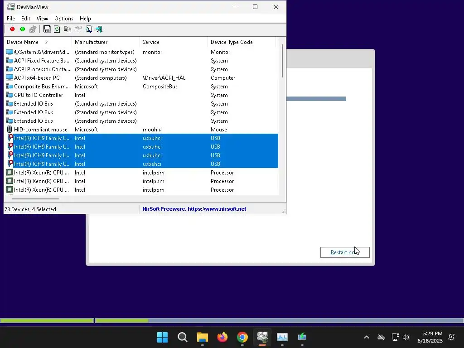The height and width of the screenshot is (348, 464).
Task: Click the Save Selected Items floppy icon
Action: [47, 29]
